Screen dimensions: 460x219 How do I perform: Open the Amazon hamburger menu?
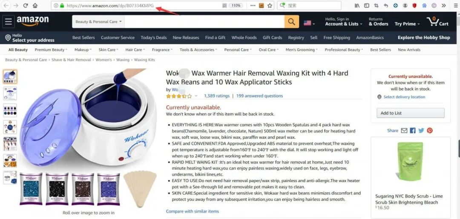8,22
